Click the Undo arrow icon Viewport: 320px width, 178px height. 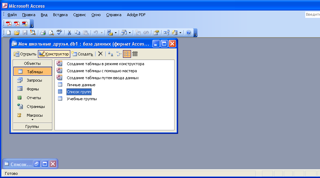96,33
